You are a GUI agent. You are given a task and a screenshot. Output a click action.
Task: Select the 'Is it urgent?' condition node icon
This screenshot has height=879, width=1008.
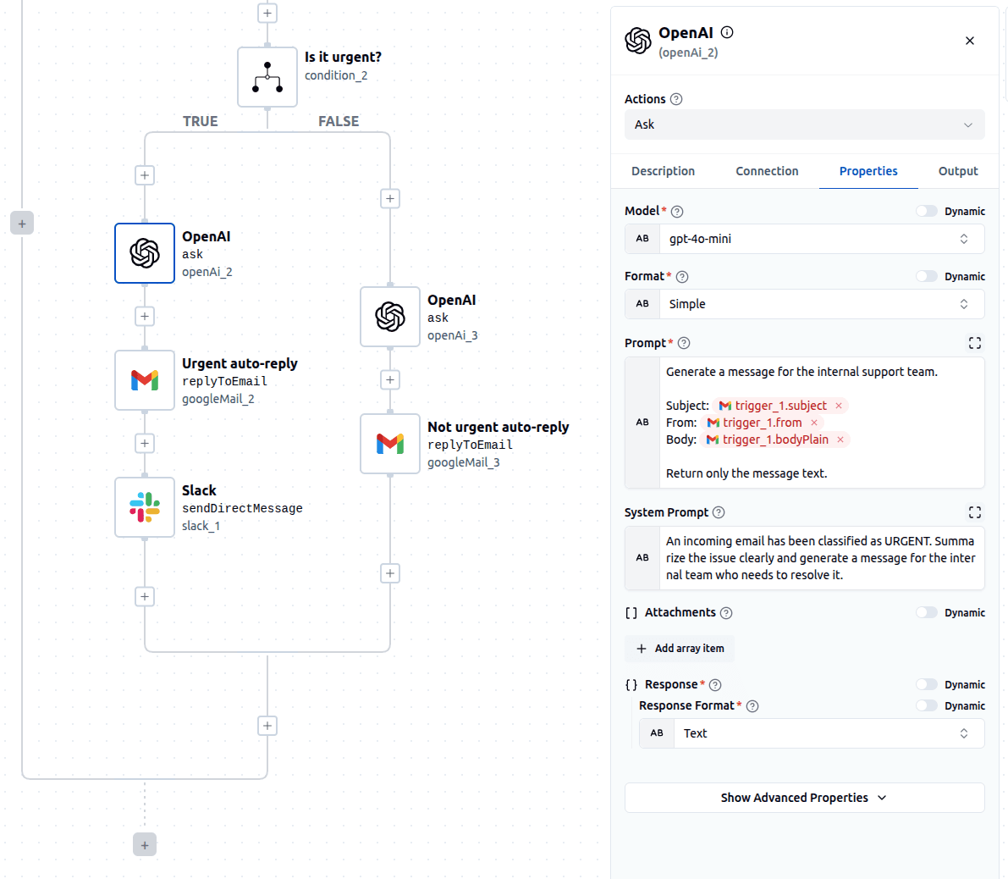267,77
